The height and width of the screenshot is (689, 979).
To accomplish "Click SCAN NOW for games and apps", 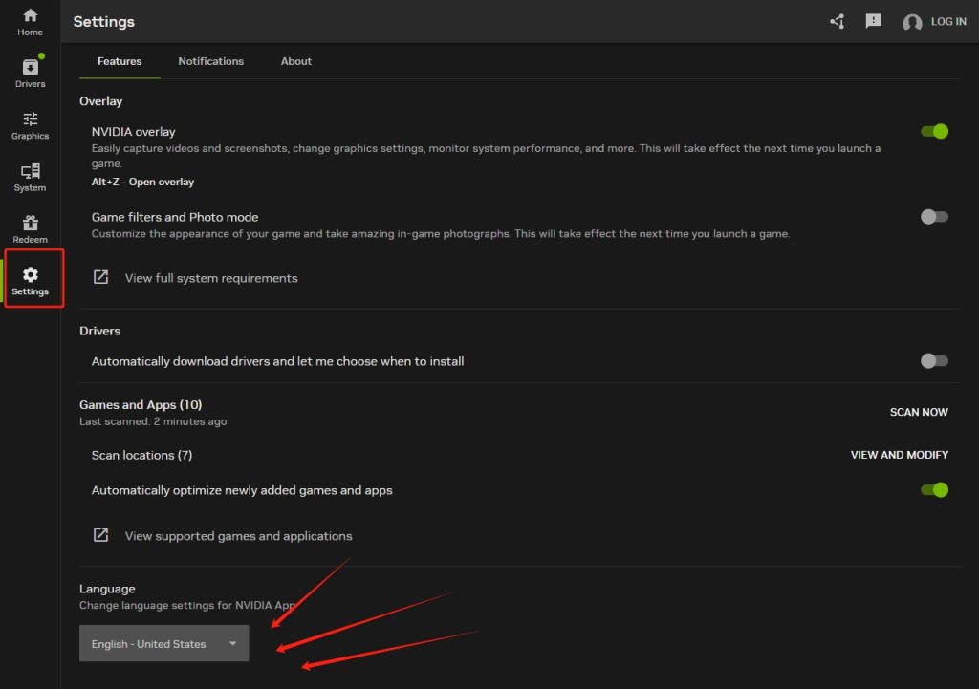I will 919,412.
